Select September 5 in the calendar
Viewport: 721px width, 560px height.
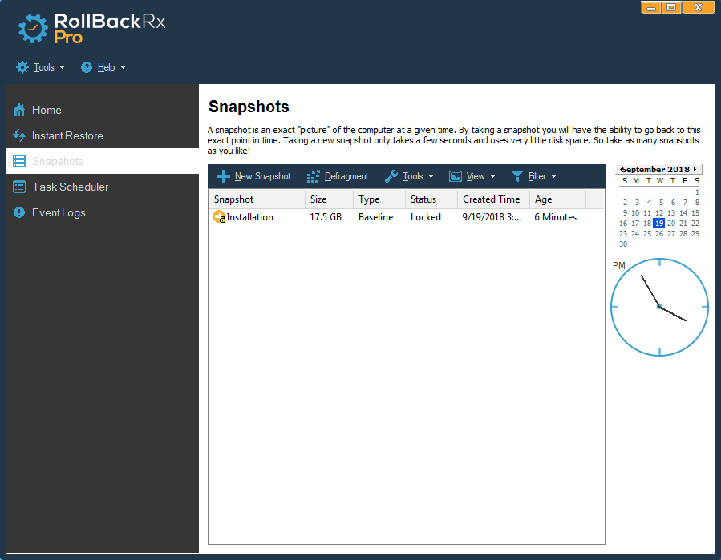[661, 202]
